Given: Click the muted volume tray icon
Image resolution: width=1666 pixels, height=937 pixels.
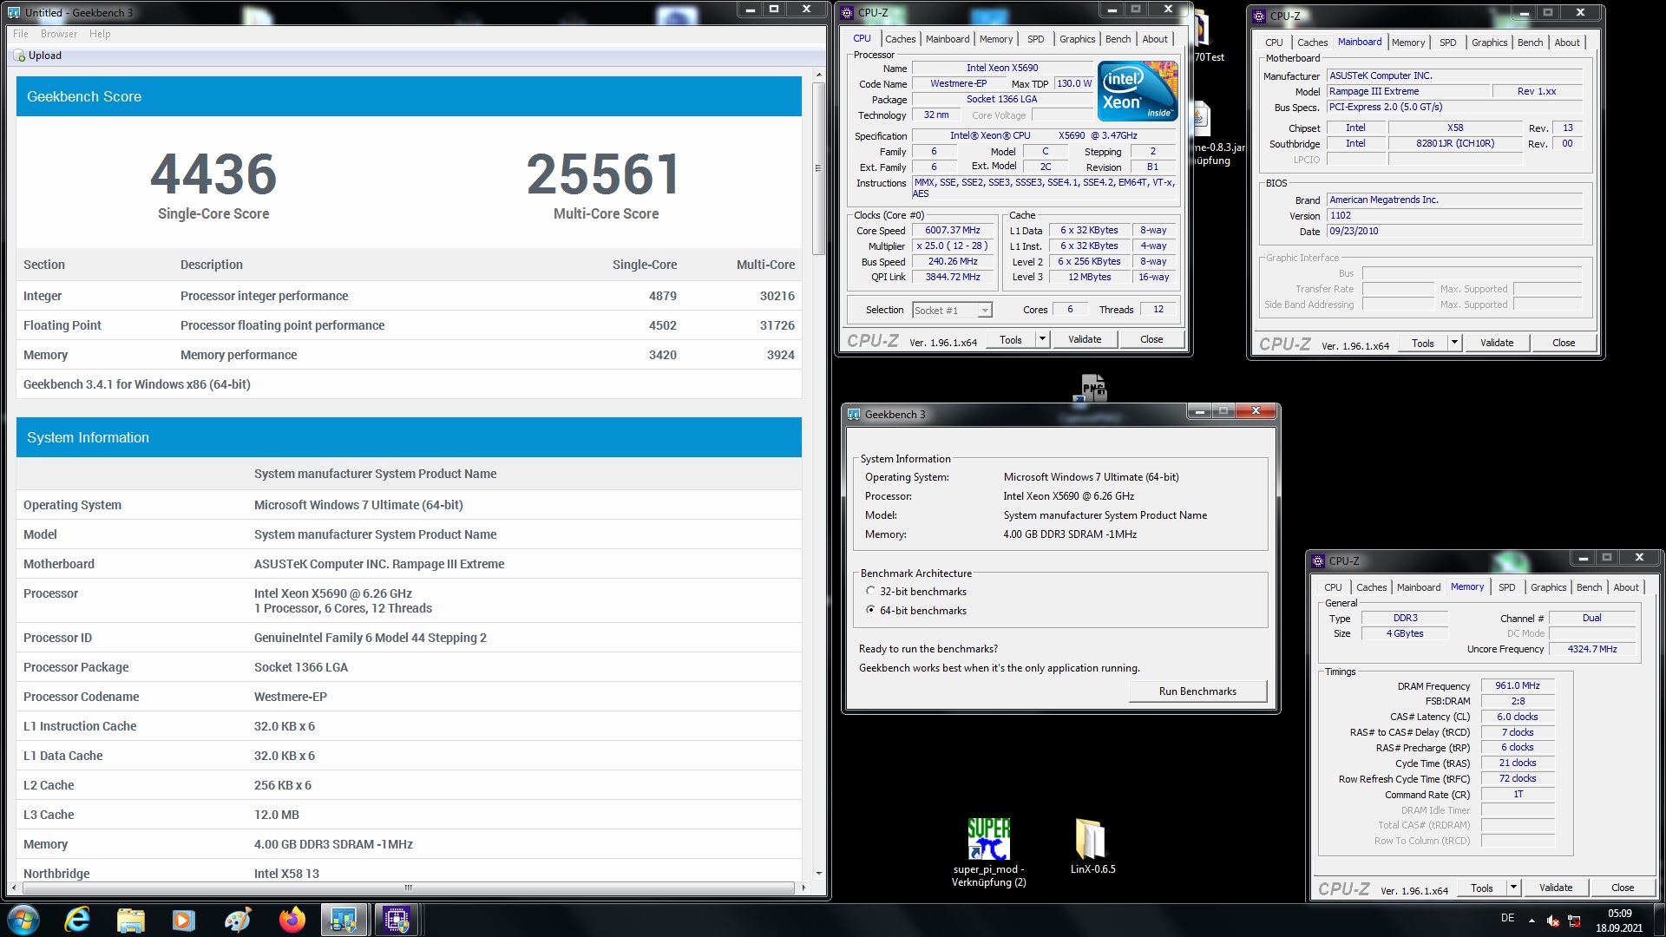Looking at the screenshot, I should 1553,921.
